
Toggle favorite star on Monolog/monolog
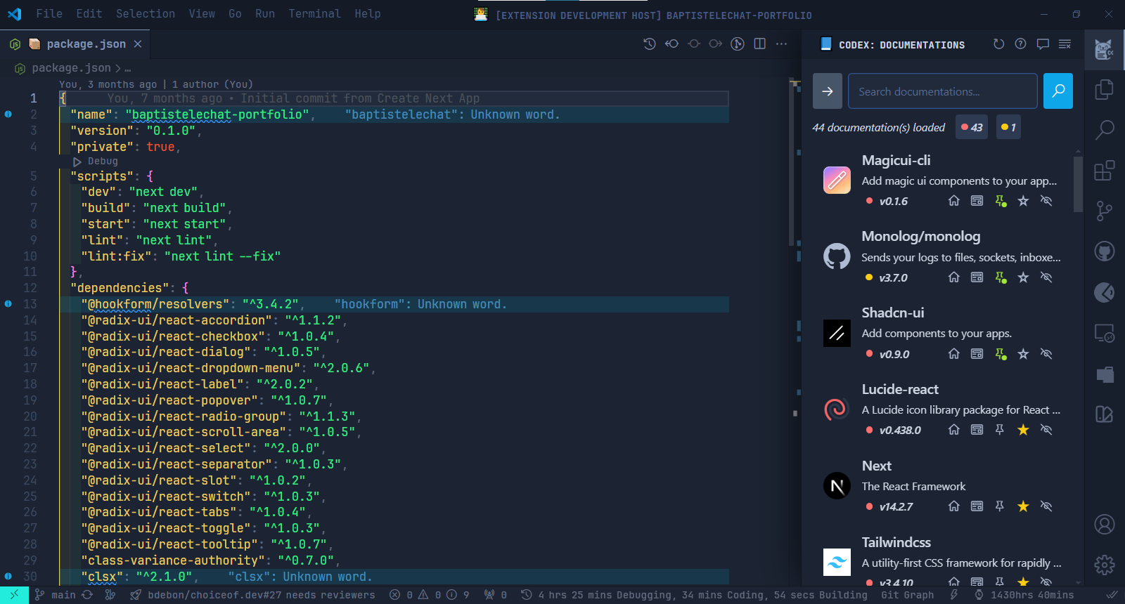click(x=1023, y=277)
